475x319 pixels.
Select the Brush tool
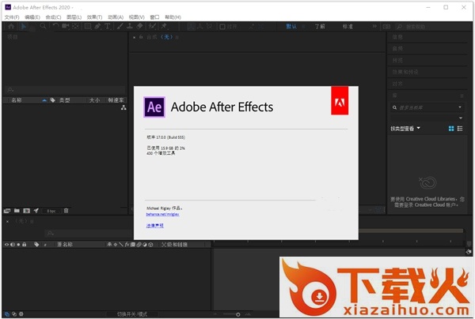click(x=120, y=26)
